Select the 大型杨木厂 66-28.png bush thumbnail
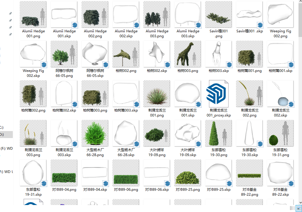302x212 pixels. [95, 133]
